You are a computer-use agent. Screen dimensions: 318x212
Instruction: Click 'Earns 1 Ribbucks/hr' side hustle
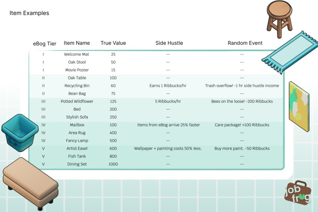(168, 86)
